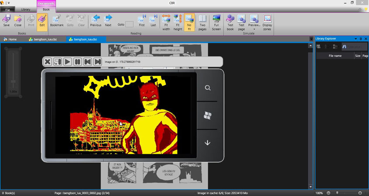Image resolution: width=369 pixels, height=196 pixels.
Task: Toggle Display zones
Action: point(267,23)
